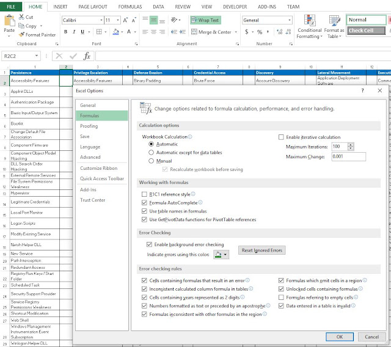Click the Cut scissors icon

coord(22,17)
